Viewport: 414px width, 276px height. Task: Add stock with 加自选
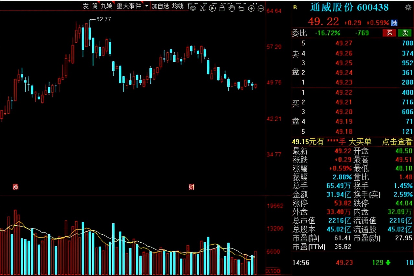[160, 6]
